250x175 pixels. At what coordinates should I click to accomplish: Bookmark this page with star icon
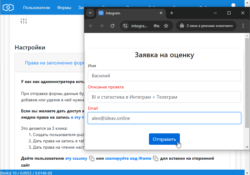166,26
